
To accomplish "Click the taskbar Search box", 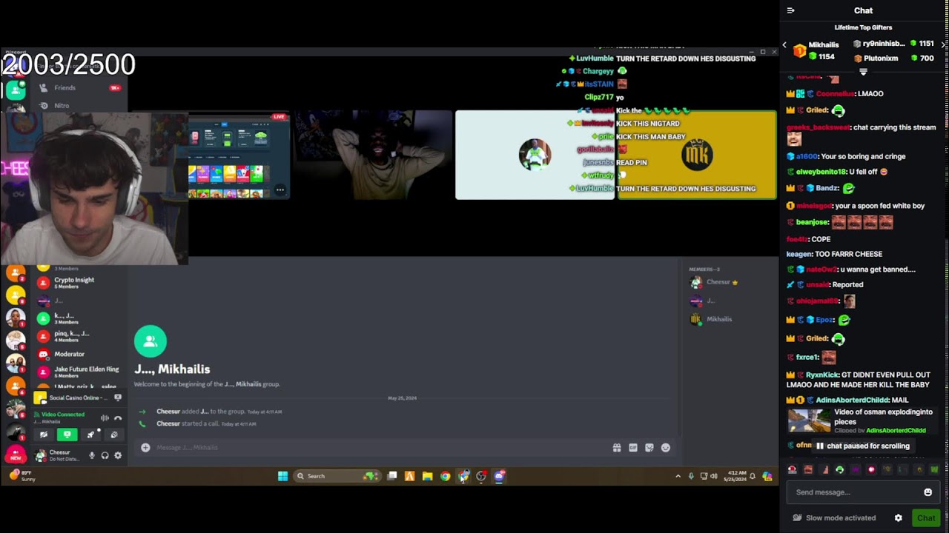I will pyautogui.click(x=337, y=476).
